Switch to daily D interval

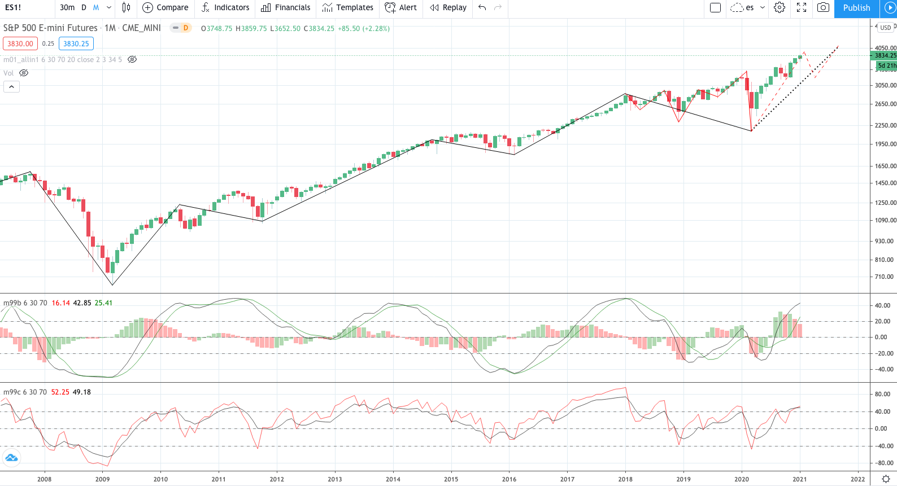pos(84,7)
